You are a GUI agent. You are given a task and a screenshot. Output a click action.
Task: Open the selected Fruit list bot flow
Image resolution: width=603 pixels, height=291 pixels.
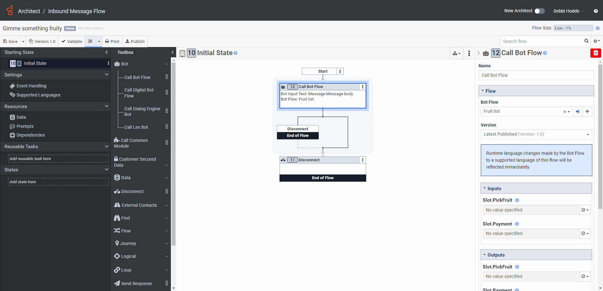click(x=578, y=112)
